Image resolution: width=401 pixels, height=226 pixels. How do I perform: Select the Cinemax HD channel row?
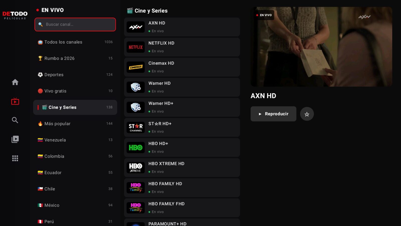(182, 67)
